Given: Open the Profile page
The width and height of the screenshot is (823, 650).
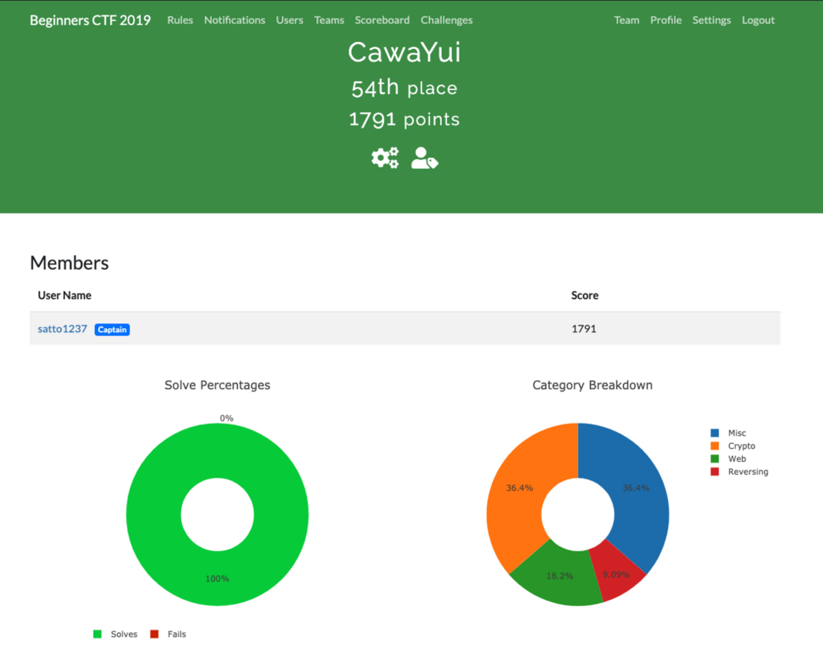Looking at the screenshot, I should tap(665, 20).
